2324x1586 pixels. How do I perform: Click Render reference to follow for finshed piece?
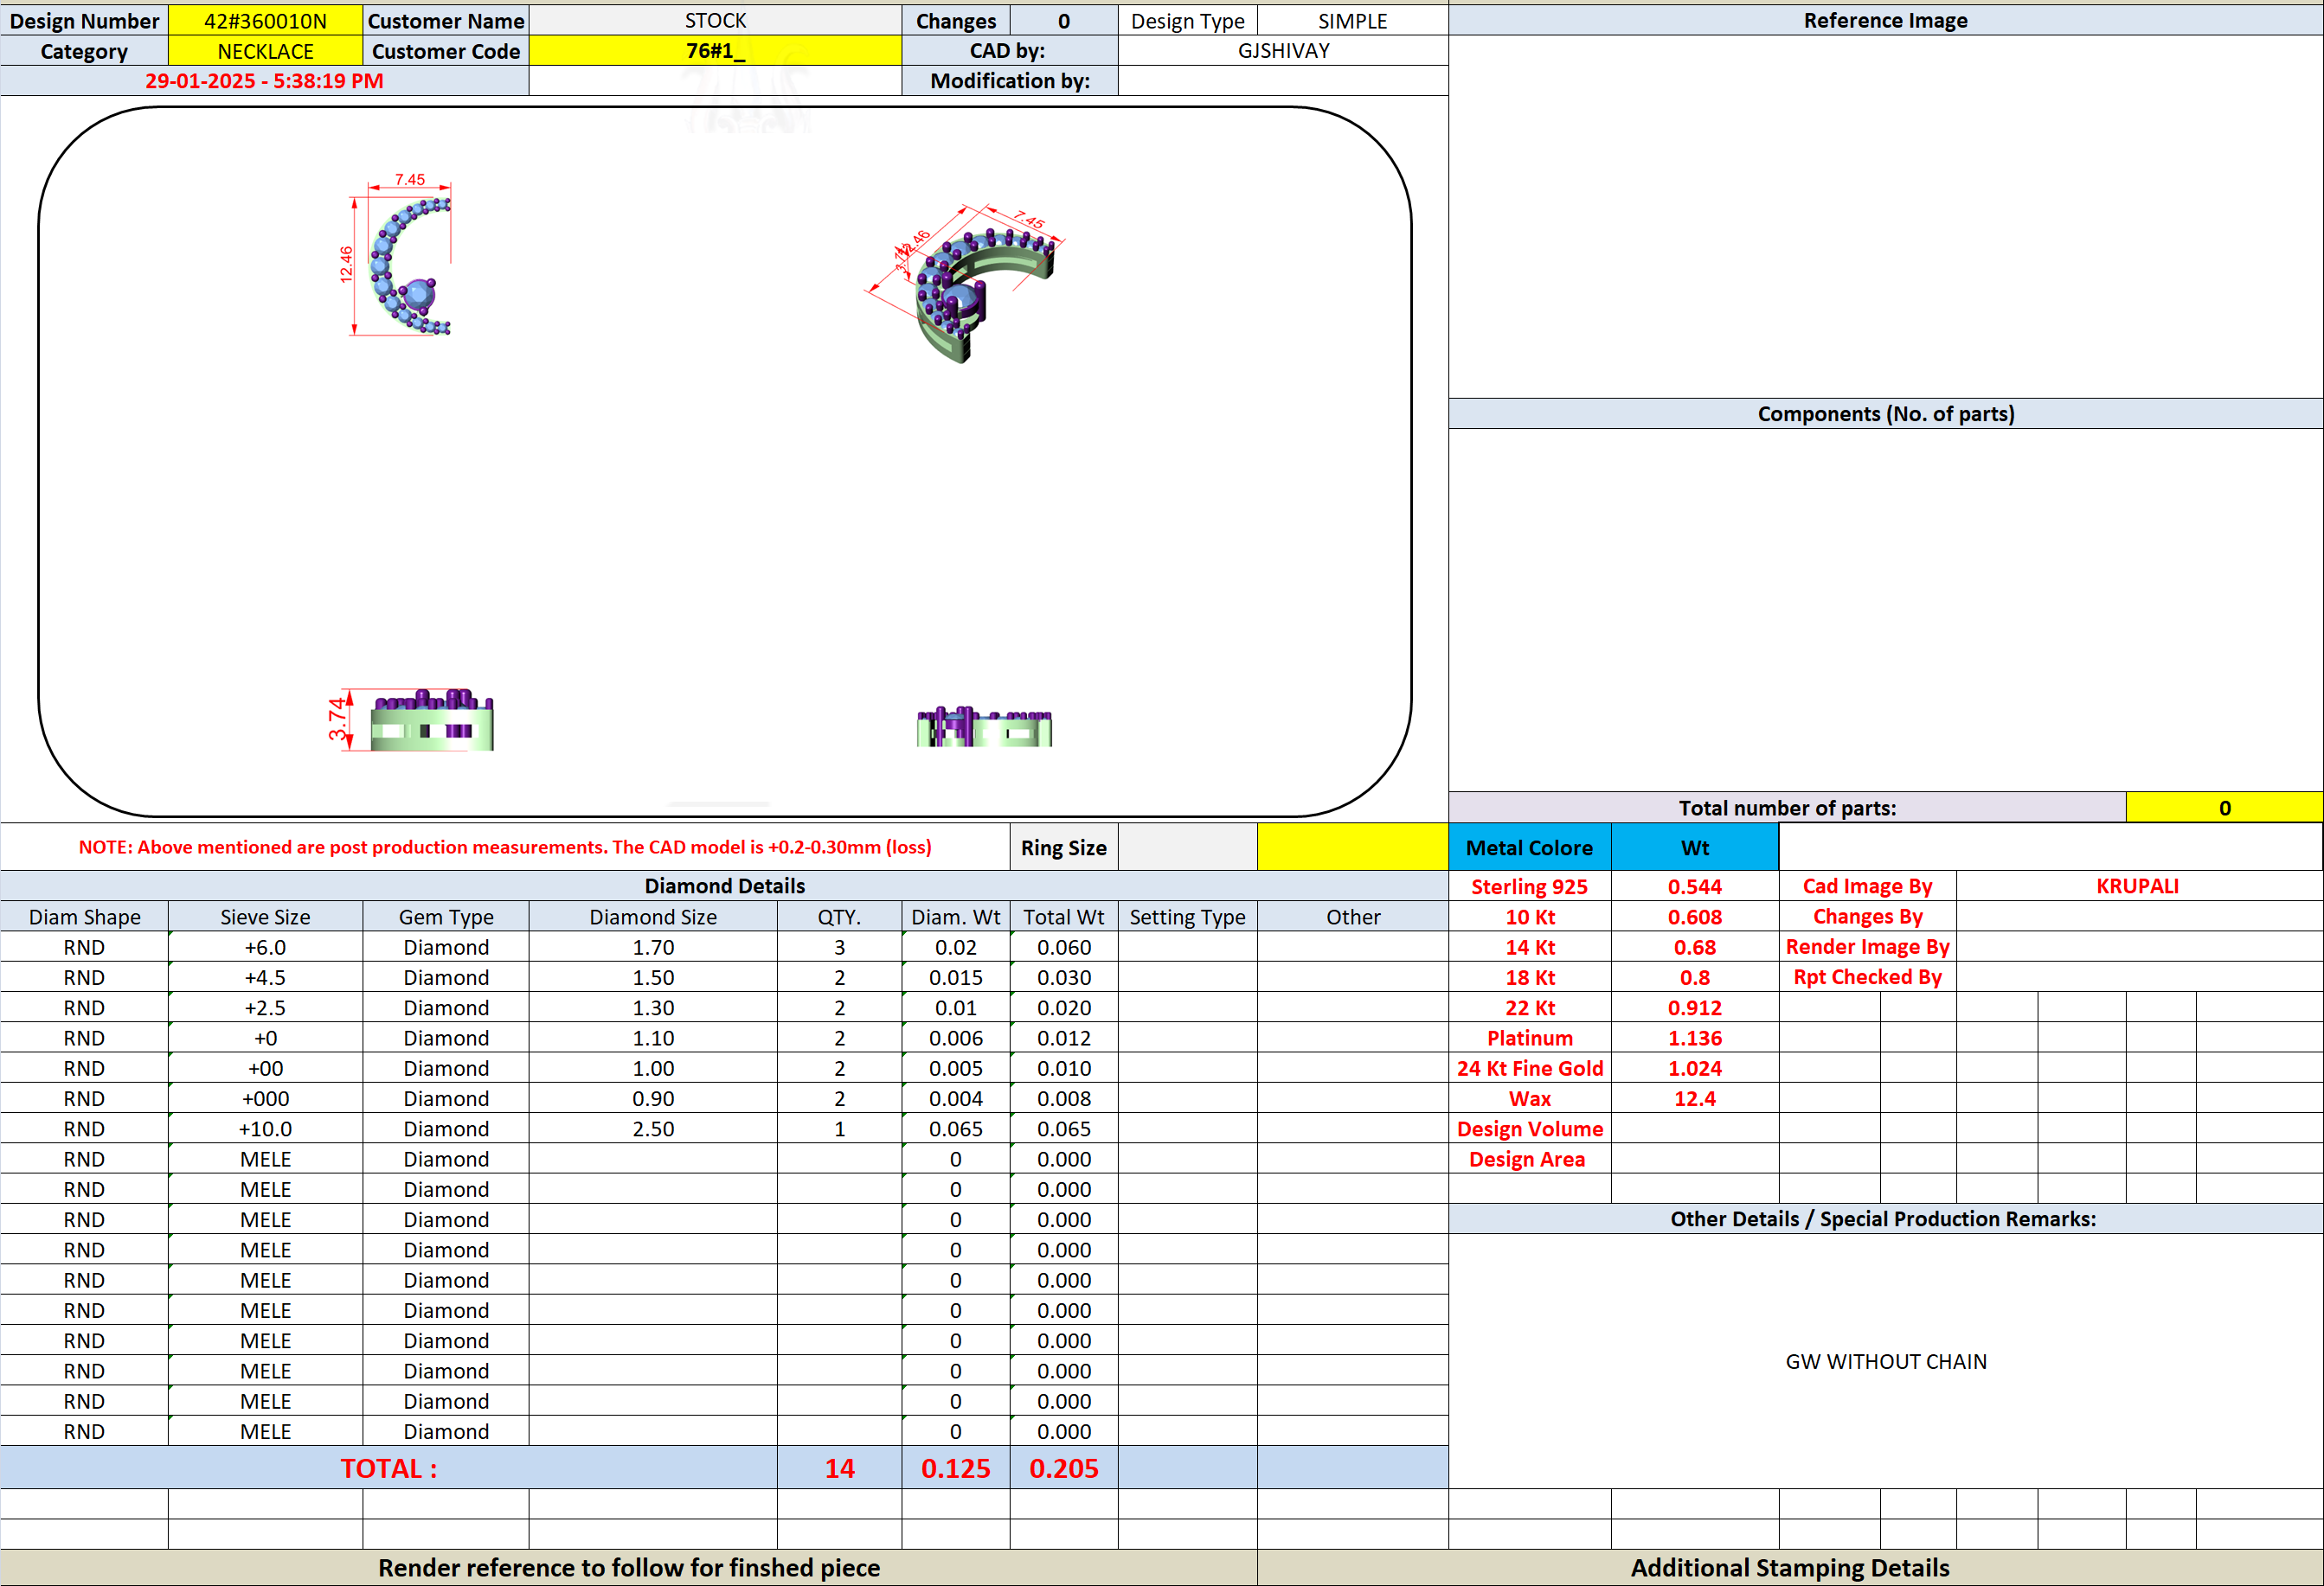click(628, 1568)
